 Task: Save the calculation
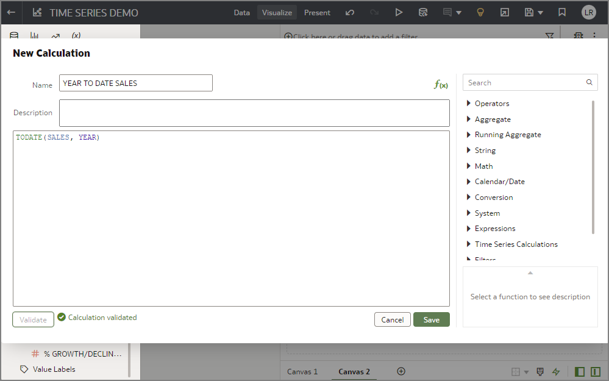(x=431, y=319)
